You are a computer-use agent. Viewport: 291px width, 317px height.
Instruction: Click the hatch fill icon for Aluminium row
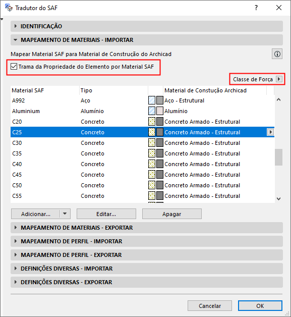tap(152, 111)
